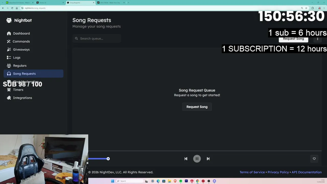Image resolution: width=327 pixels, height=184 pixels.
Task: Open Spotify from the taskbar
Action: [181, 181]
